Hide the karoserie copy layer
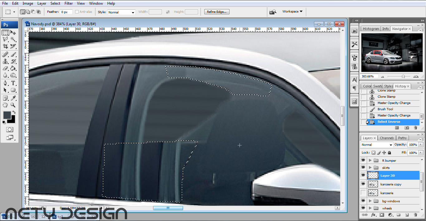The image size is (426, 221). coord(363,184)
